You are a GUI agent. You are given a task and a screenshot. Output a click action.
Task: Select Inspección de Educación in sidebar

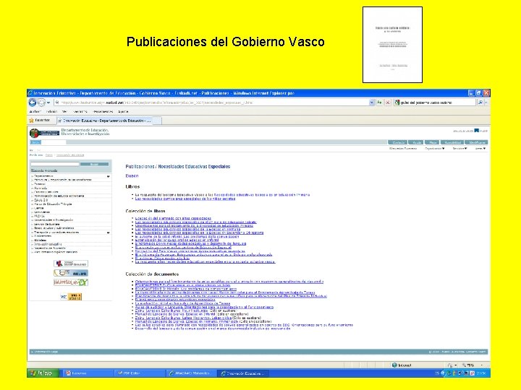pos(50,248)
